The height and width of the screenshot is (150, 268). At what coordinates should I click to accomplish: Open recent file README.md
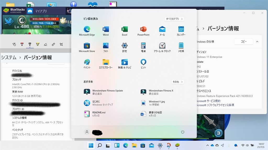tap(95, 114)
